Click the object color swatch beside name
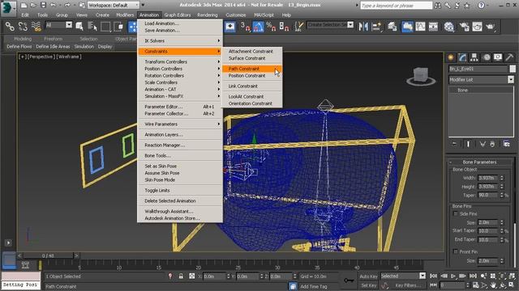Screen dimensions: 519x291 [x=513, y=69]
